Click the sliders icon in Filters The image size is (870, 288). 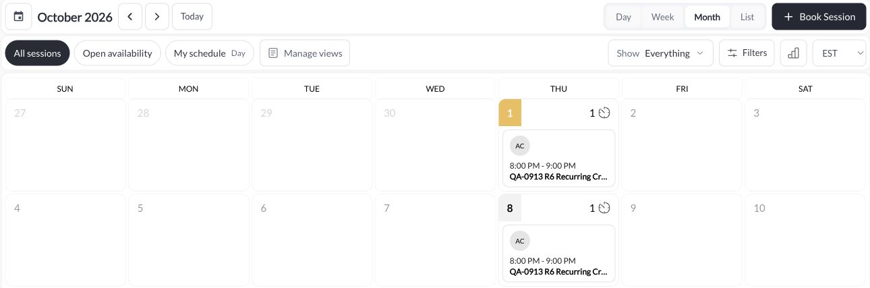(x=732, y=53)
